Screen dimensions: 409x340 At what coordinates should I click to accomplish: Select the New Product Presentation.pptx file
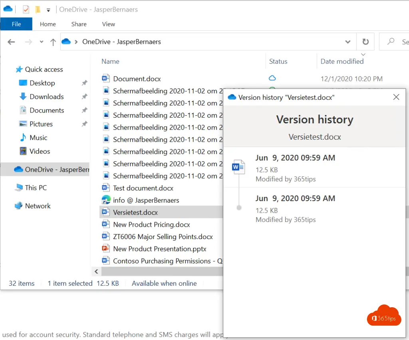159,249
